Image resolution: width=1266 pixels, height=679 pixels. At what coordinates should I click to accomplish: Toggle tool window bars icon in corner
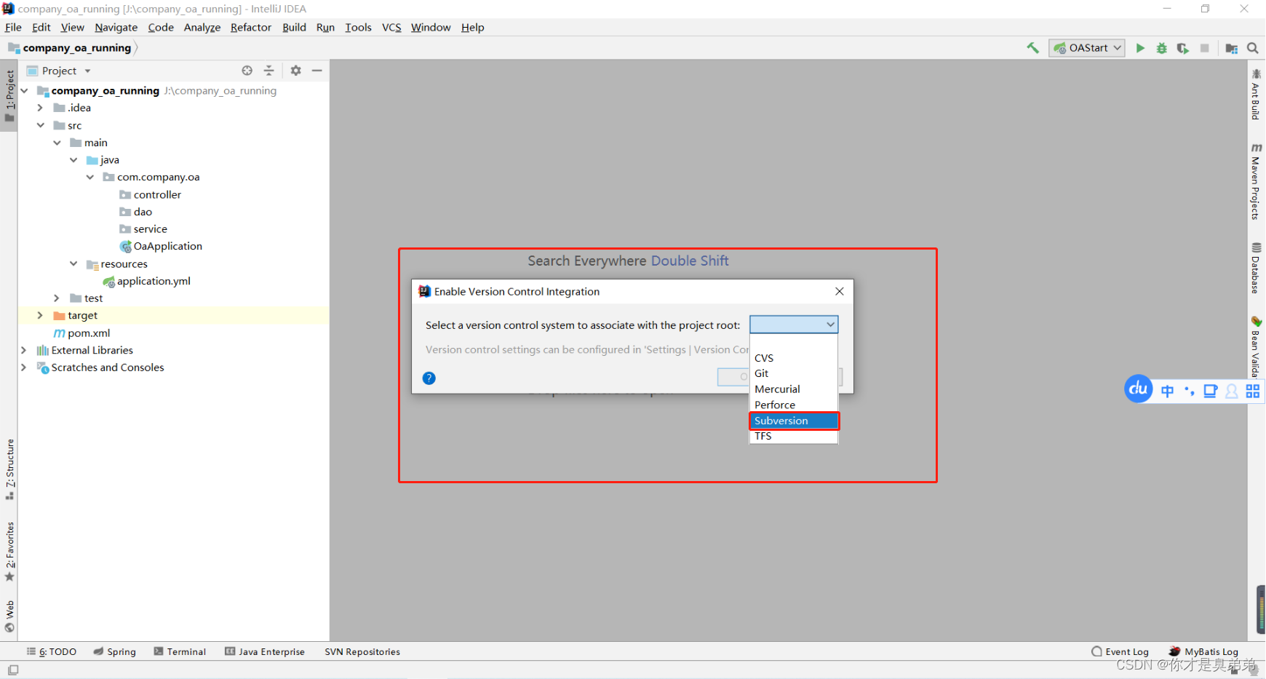13,670
